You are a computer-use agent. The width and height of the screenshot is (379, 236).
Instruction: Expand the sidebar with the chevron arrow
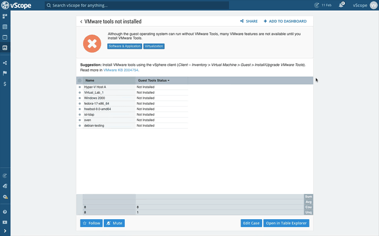pos(5,231)
